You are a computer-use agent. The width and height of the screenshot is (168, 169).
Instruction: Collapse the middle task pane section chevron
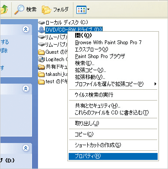(x=26, y=88)
